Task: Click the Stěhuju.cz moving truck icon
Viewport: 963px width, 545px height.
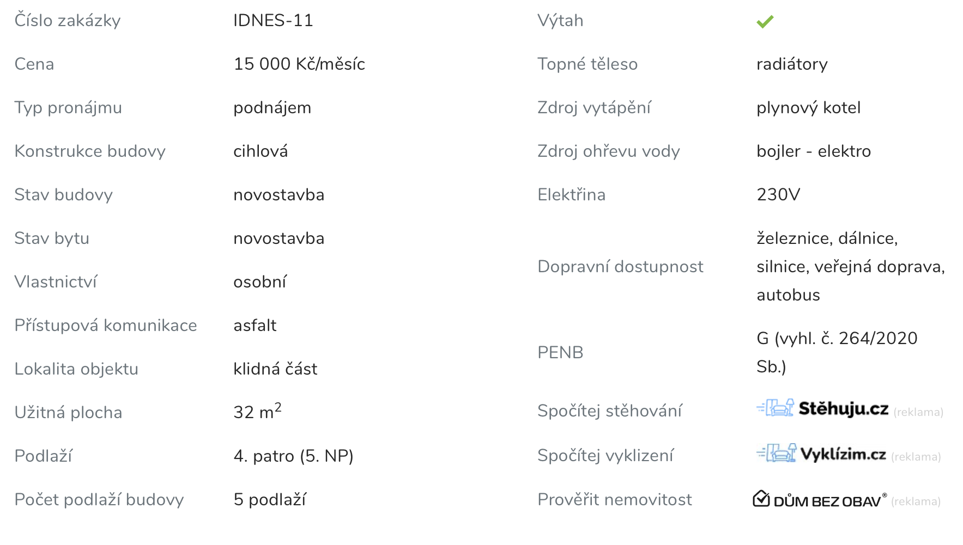Action: 775,408
